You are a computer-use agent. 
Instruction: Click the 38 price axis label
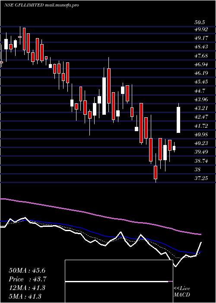click(x=198, y=170)
